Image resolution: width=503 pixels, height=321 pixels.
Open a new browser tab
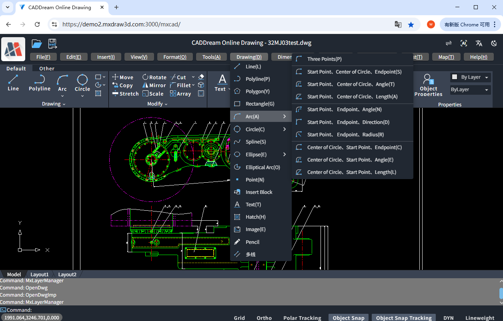[116, 7]
